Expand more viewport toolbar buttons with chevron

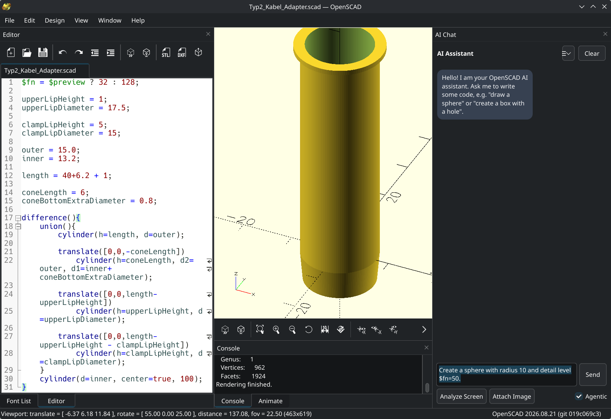click(x=424, y=330)
